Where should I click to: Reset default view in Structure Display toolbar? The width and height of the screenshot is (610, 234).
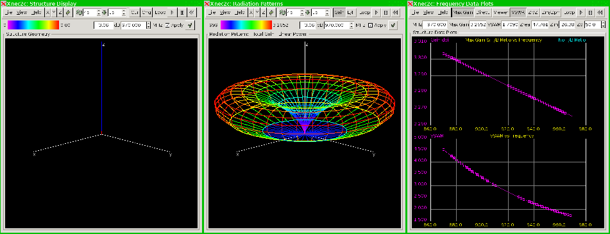pyautogui.click(x=68, y=12)
